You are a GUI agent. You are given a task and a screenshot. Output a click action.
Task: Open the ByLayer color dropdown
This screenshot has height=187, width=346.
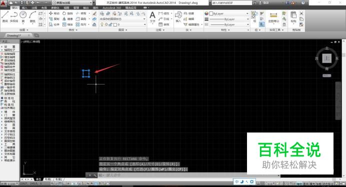(229, 13)
